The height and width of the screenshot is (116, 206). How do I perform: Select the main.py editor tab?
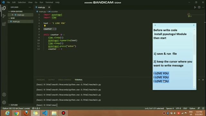click(x=42, y=7)
